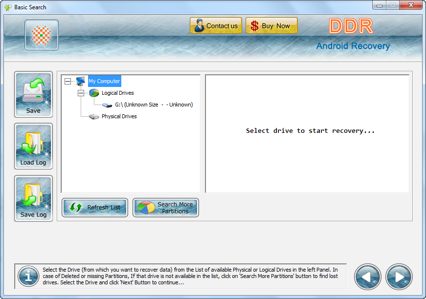This screenshot has height=299, width=426.
Task: Click the Android icon in title bar
Action: (8, 7)
